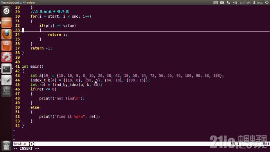270x152 pixels.
Task: Click line number 39
Action: pos(17,57)
